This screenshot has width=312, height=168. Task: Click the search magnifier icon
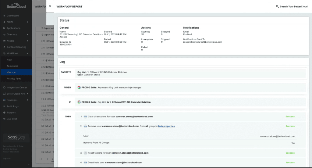(x=277, y=6)
